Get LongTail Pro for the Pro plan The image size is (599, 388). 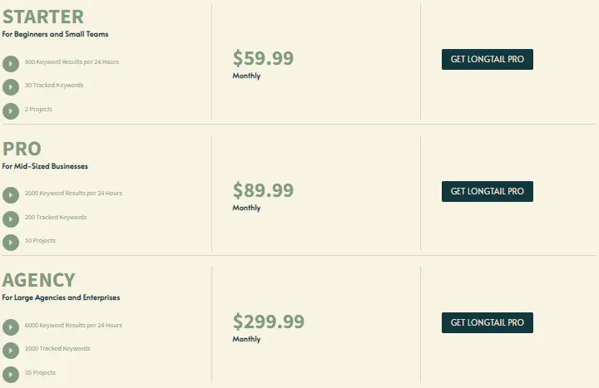click(x=488, y=192)
